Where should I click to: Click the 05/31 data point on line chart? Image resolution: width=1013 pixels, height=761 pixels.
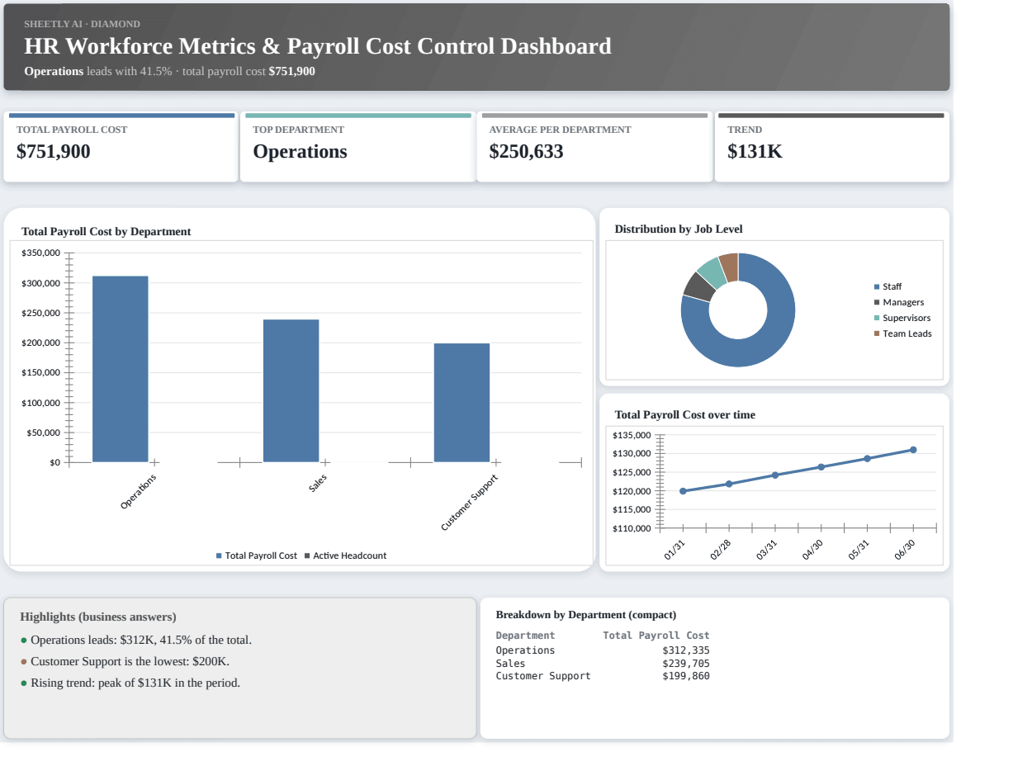pyautogui.click(x=867, y=459)
